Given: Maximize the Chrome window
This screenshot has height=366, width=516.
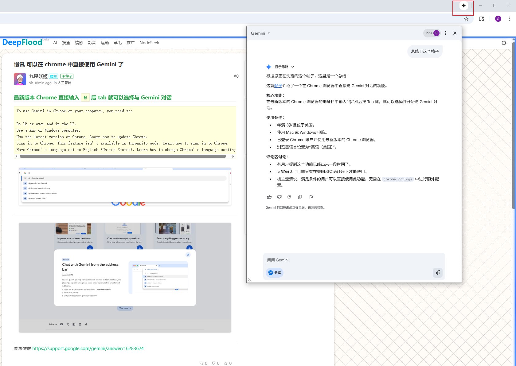Looking at the screenshot, I should (495, 6).
